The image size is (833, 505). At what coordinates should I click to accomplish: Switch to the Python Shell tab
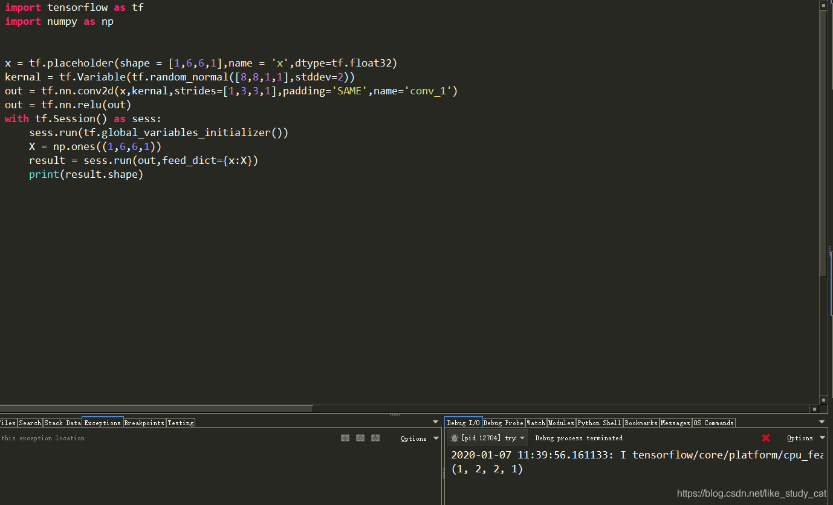coord(599,423)
